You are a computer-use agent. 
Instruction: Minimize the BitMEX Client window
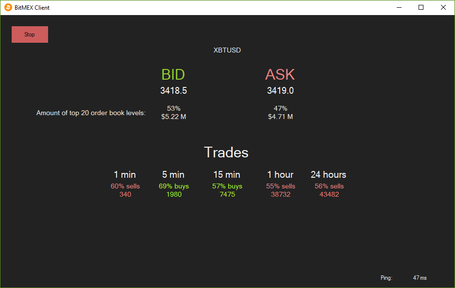click(x=399, y=8)
